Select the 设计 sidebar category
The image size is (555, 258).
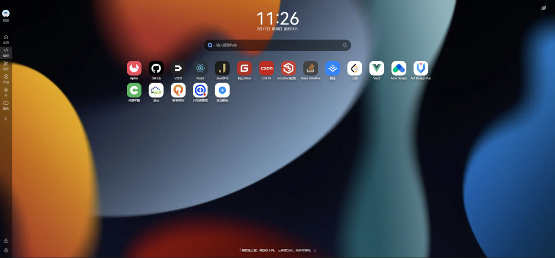(6, 66)
